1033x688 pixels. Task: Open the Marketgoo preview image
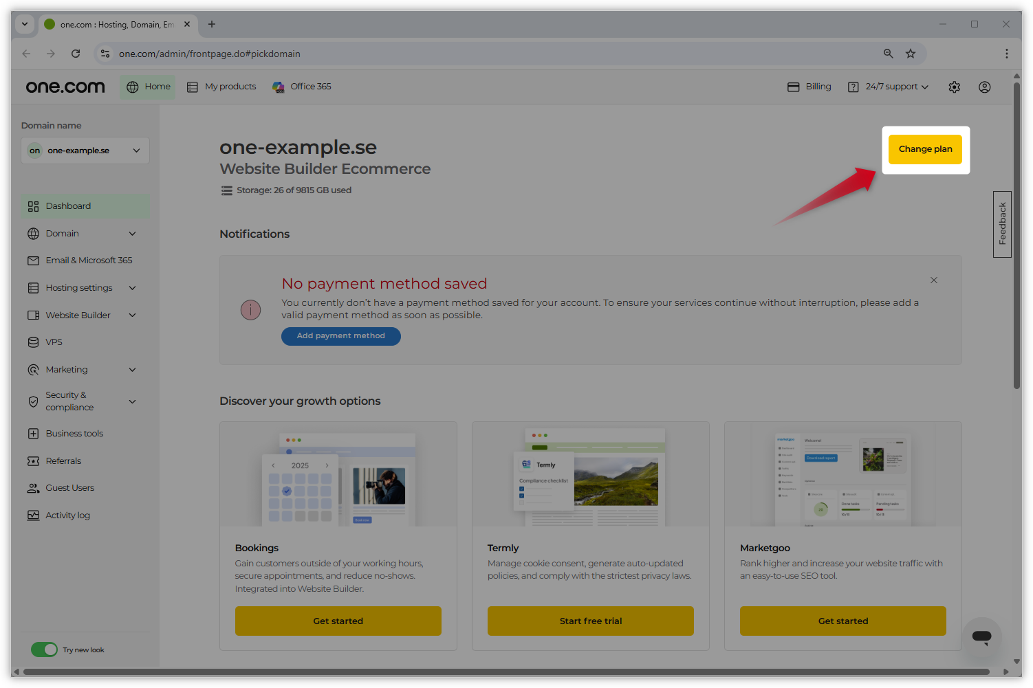843,474
